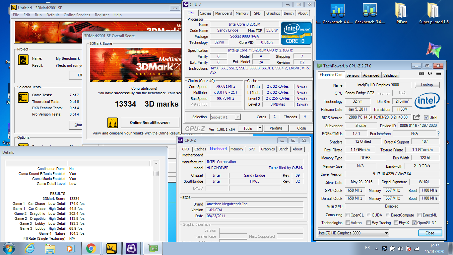Click the BIOS share/export arrow icon

417,117
